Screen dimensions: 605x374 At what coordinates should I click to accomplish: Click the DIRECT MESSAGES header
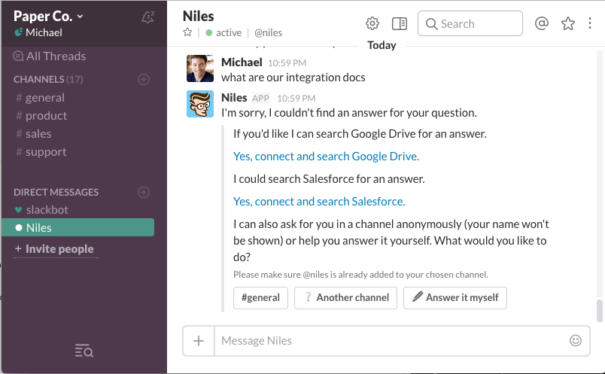pos(56,192)
